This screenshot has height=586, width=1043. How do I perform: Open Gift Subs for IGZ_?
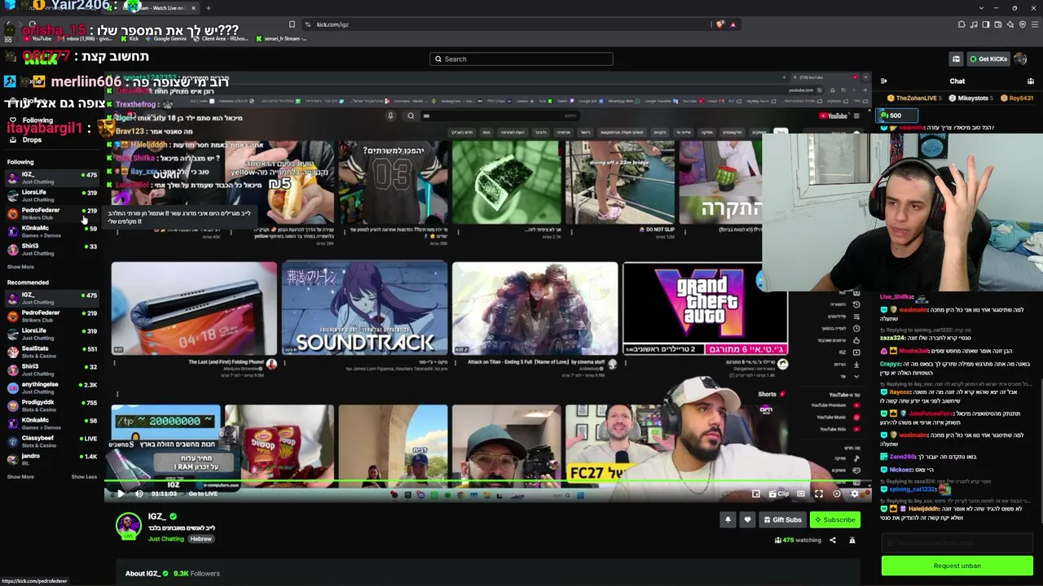click(782, 519)
